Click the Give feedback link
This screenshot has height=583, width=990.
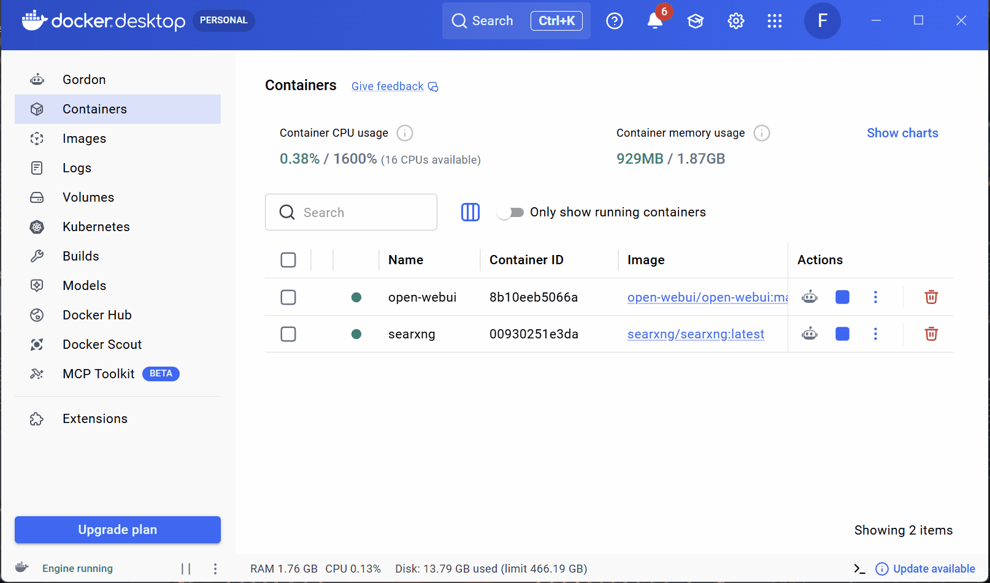394,86
